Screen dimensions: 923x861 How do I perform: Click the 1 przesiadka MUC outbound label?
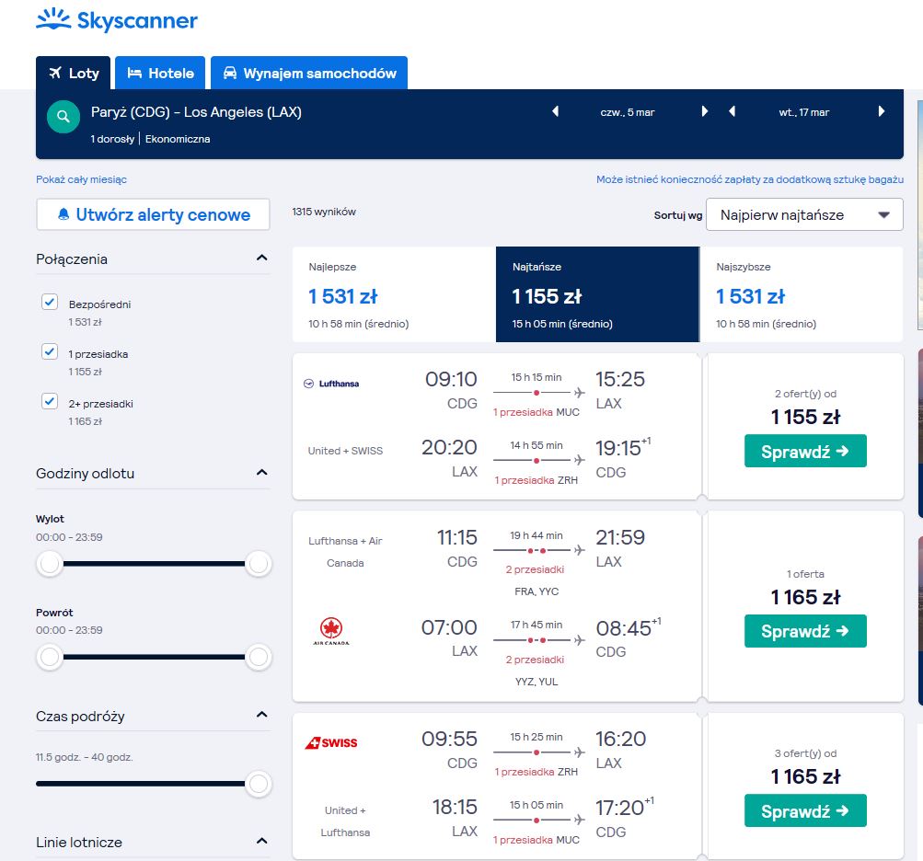[x=536, y=412]
